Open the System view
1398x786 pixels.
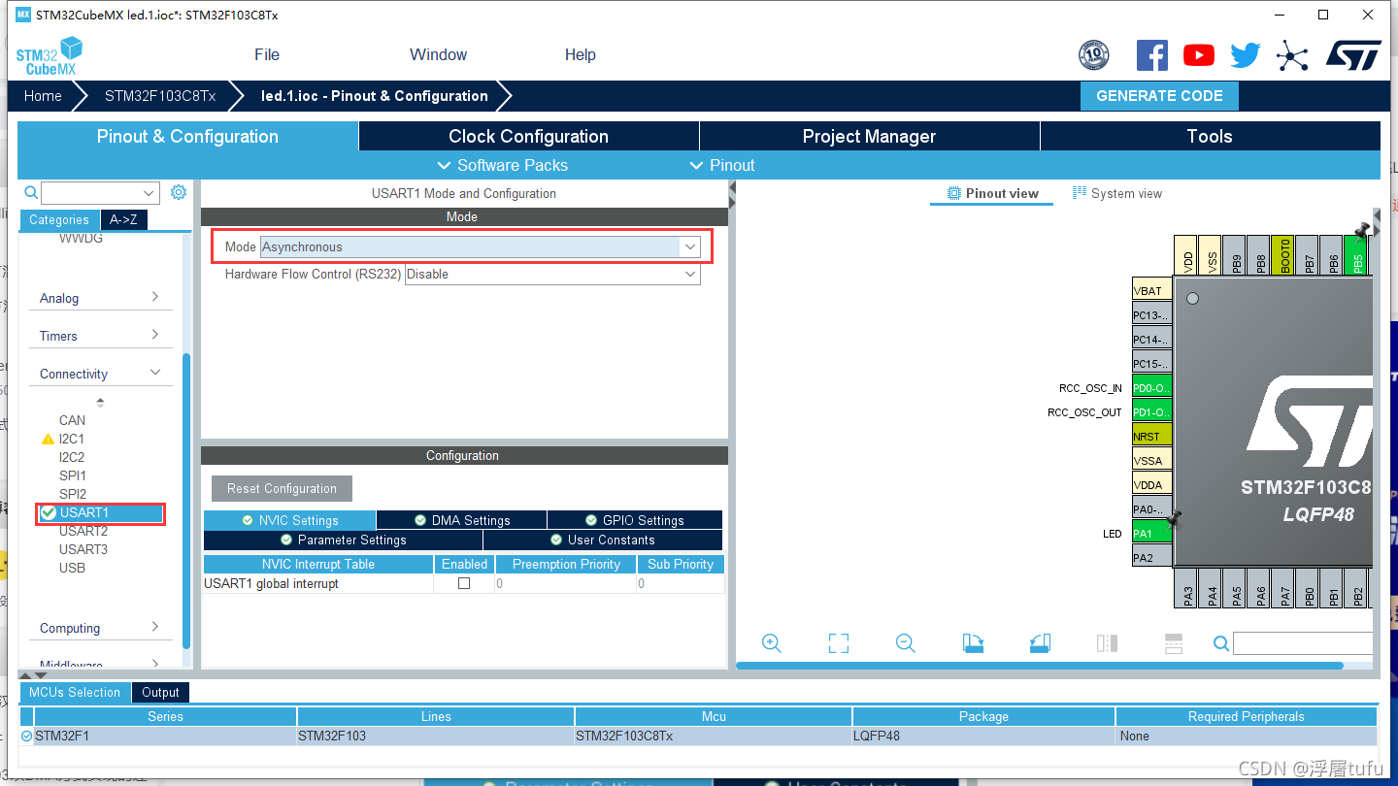tap(1117, 193)
